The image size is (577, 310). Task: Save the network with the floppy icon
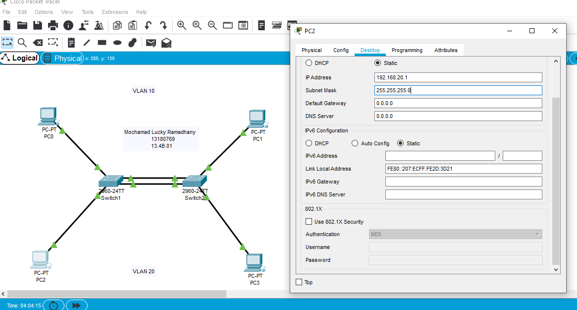[x=38, y=25]
